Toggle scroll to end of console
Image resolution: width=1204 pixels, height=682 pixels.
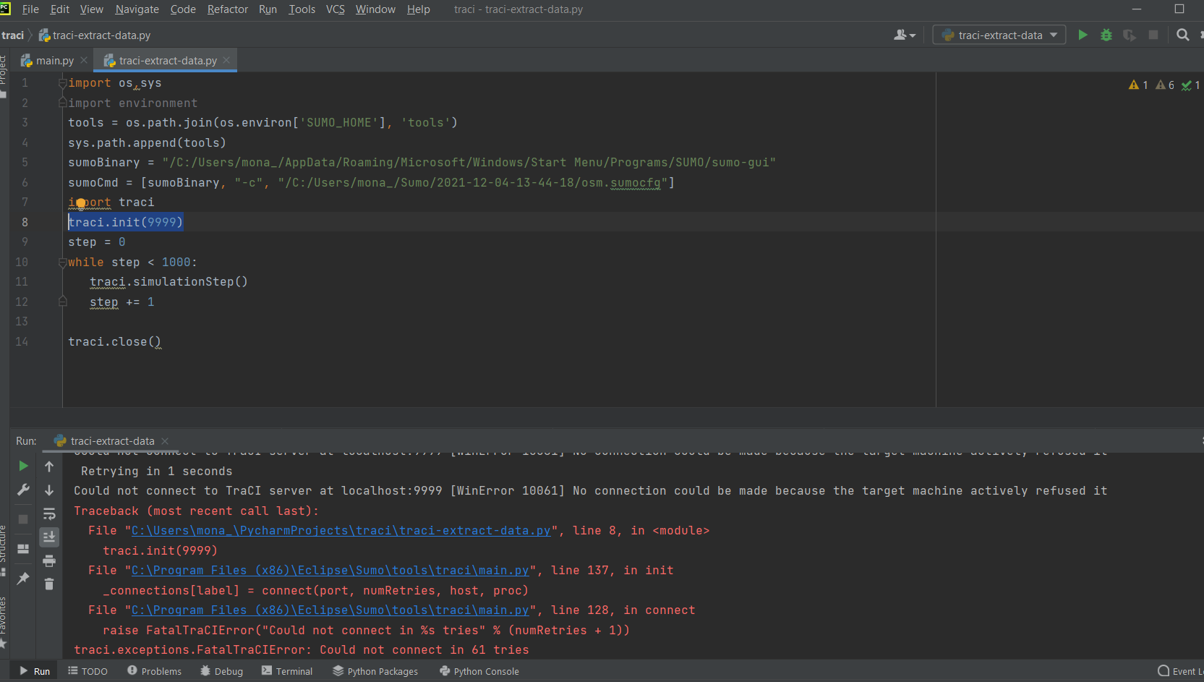point(49,537)
